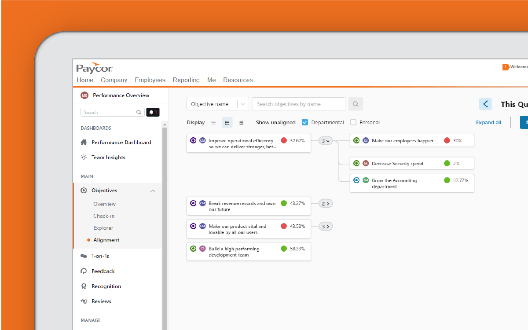Open the Reporting menu
The width and height of the screenshot is (528, 330).
point(186,80)
